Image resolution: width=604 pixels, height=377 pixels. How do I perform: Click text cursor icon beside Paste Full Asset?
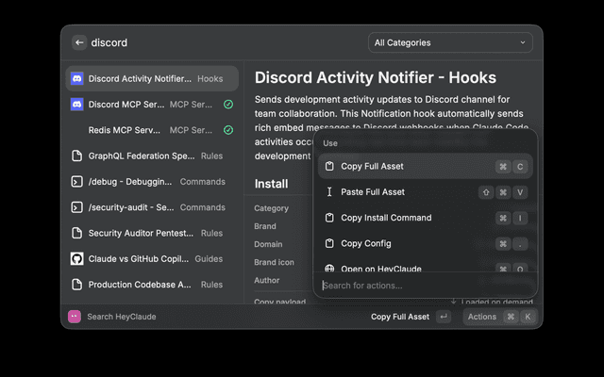(329, 192)
